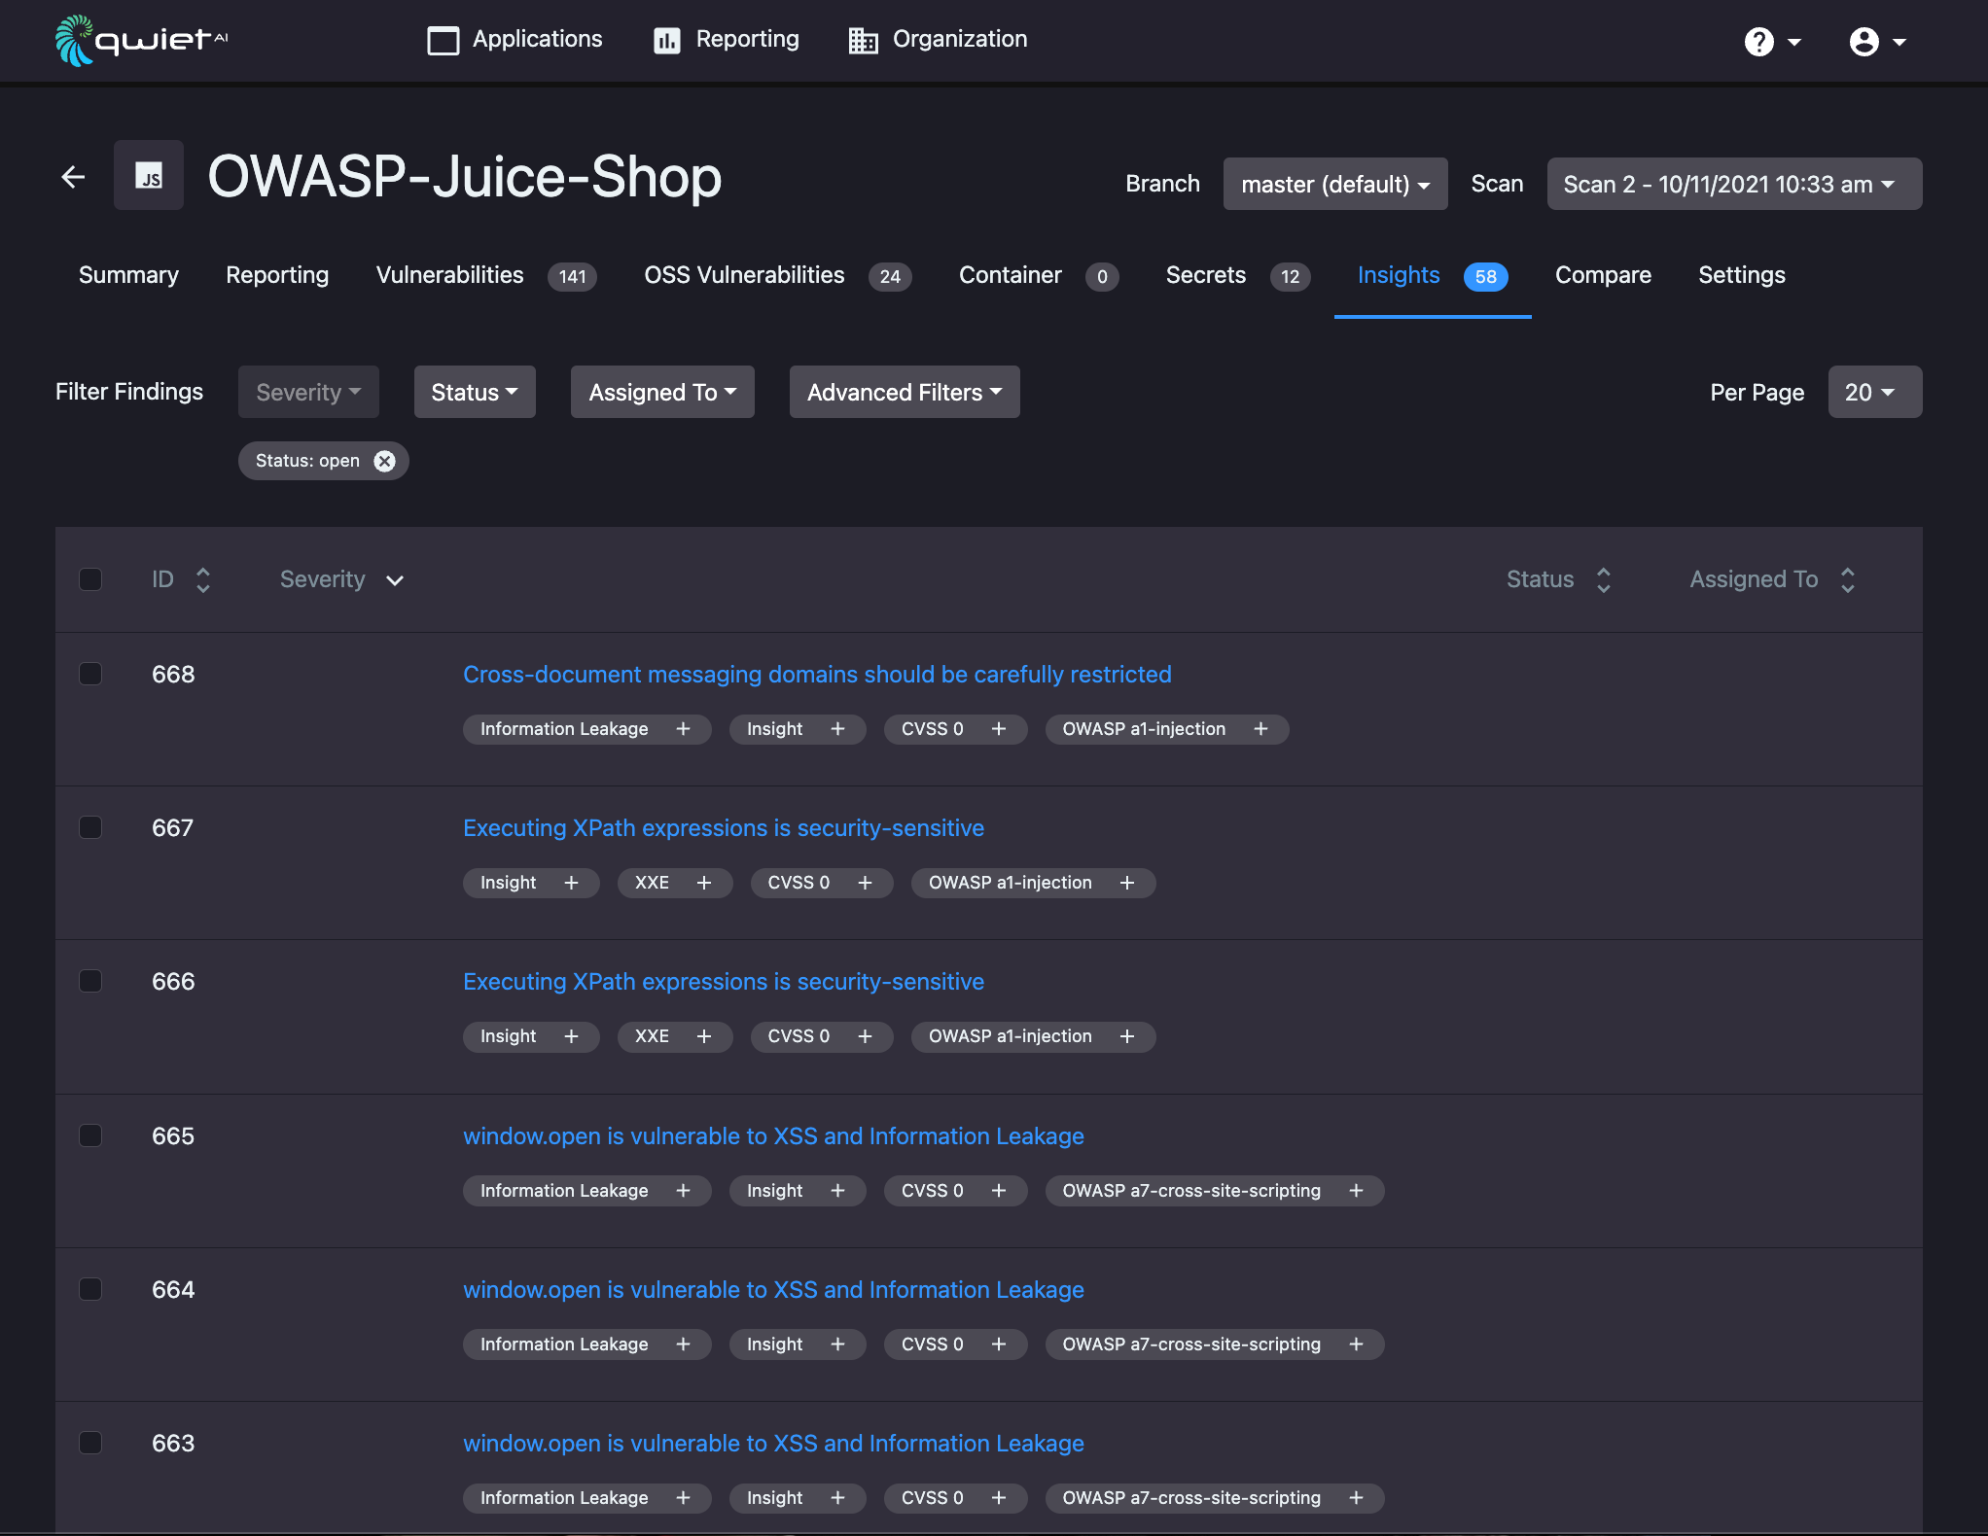Click plus on XXE tag in row 667
1988x1536 pixels.
click(704, 883)
